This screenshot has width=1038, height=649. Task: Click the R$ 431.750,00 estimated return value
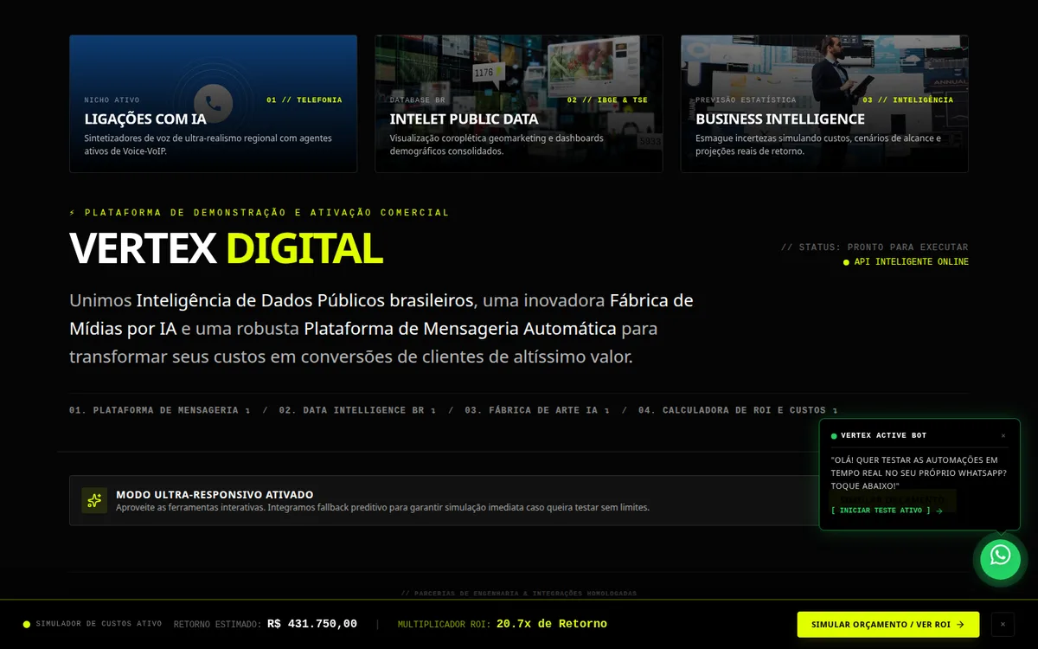(312, 624)
